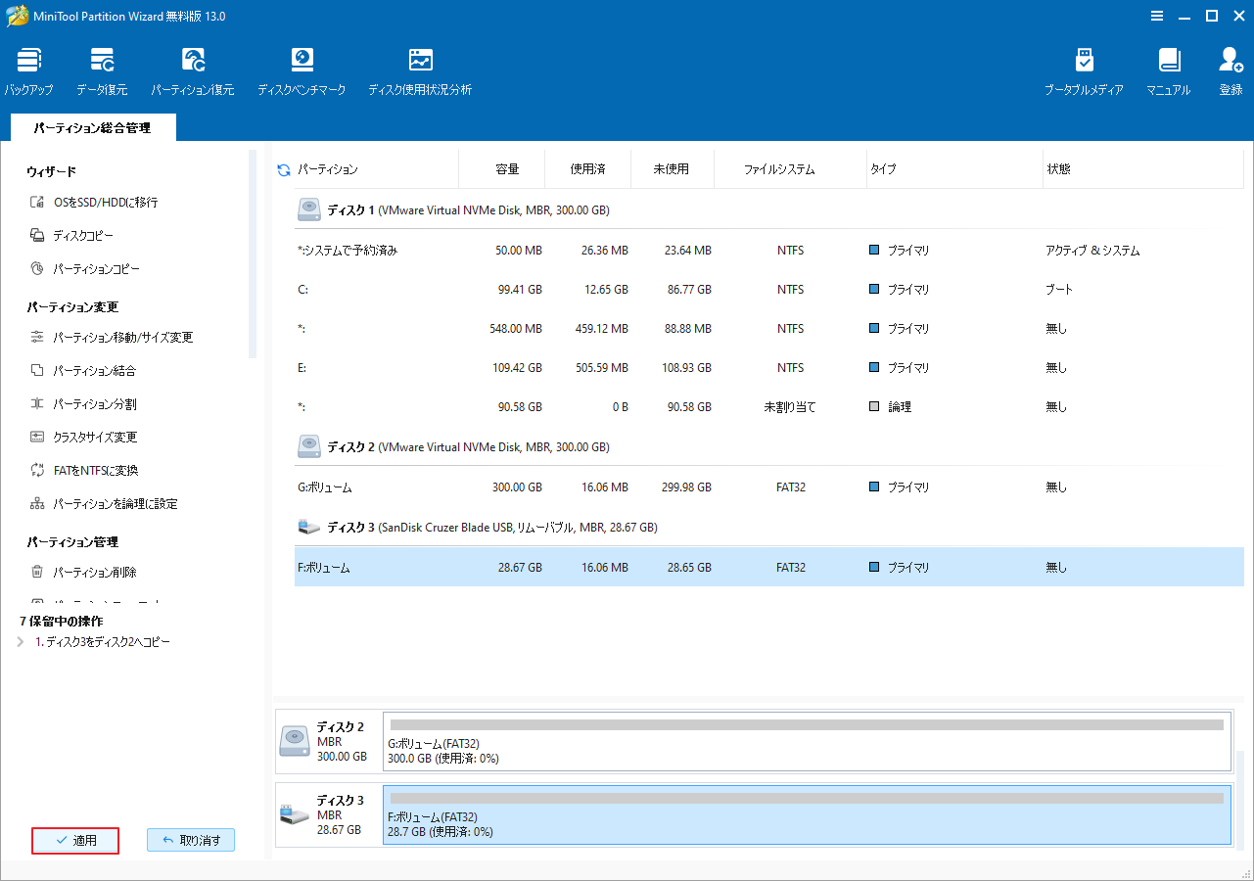This screenshot has height=881, width=1254.
Task: Refresh the partition list with the refresh icon
Action: (x=284, y=170)
